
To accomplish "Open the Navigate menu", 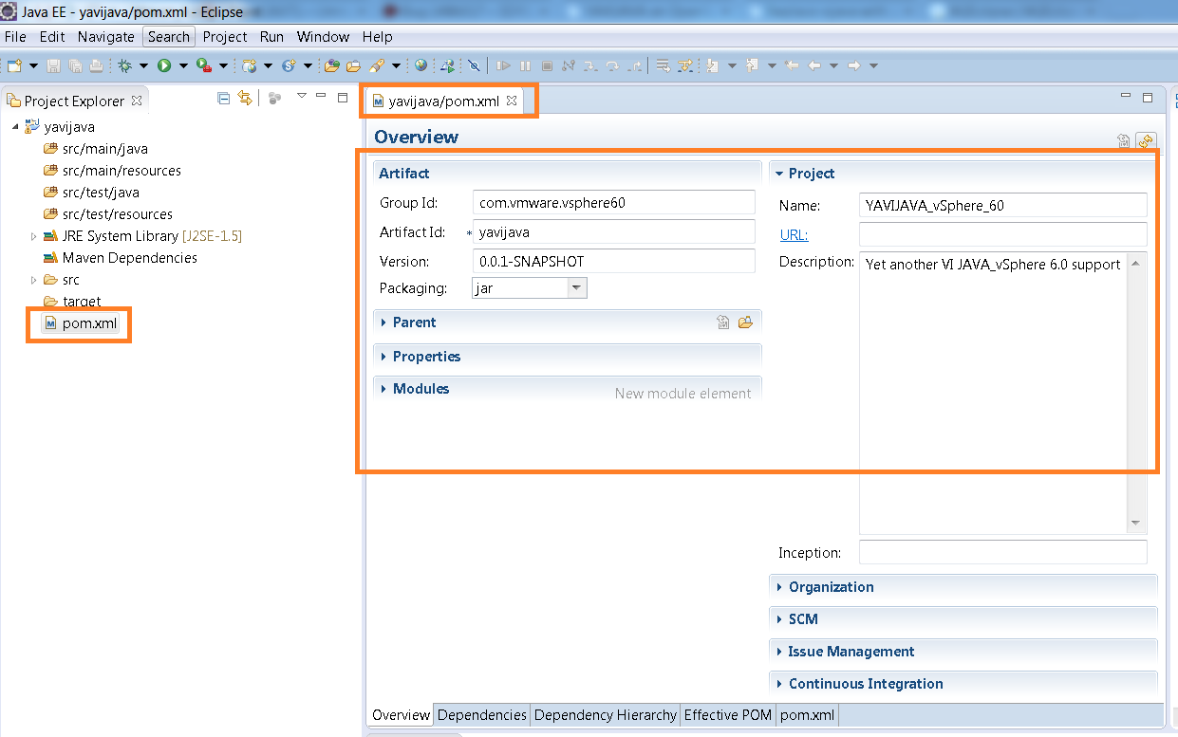I will [x=106, y=37].
